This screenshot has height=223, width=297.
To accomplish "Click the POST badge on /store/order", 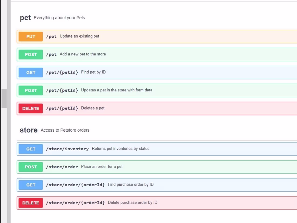I will pyautogui.click(x=31, y=167).
